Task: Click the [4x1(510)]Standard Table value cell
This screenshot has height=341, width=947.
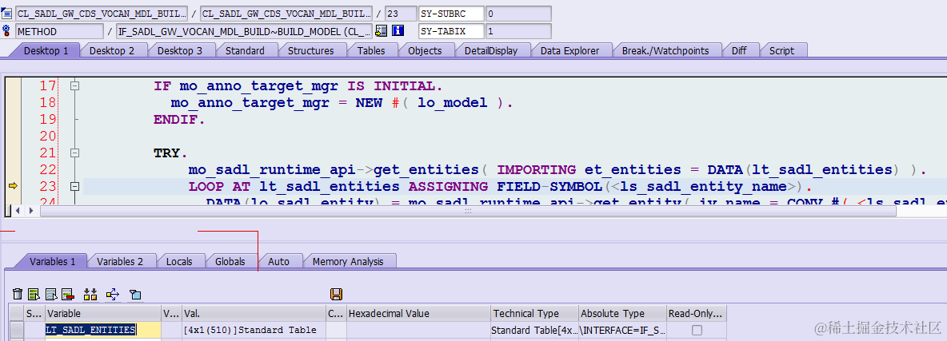Action: pos(254,330)
